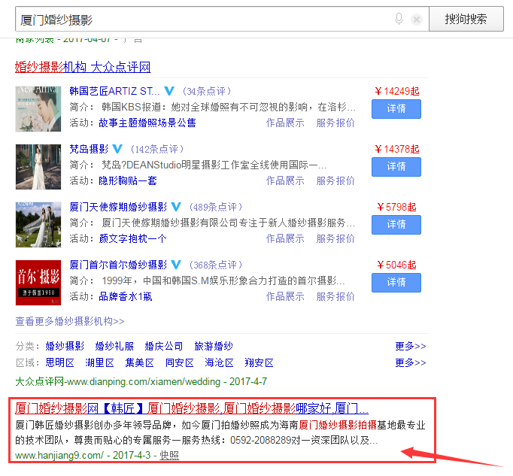The width and height of the screenshot is (513, 476).
Task: Select the 翔安区 district link
Action: (259, 362)
